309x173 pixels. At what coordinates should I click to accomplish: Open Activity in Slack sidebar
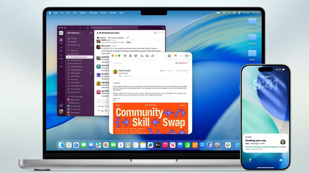coord(61,56)
